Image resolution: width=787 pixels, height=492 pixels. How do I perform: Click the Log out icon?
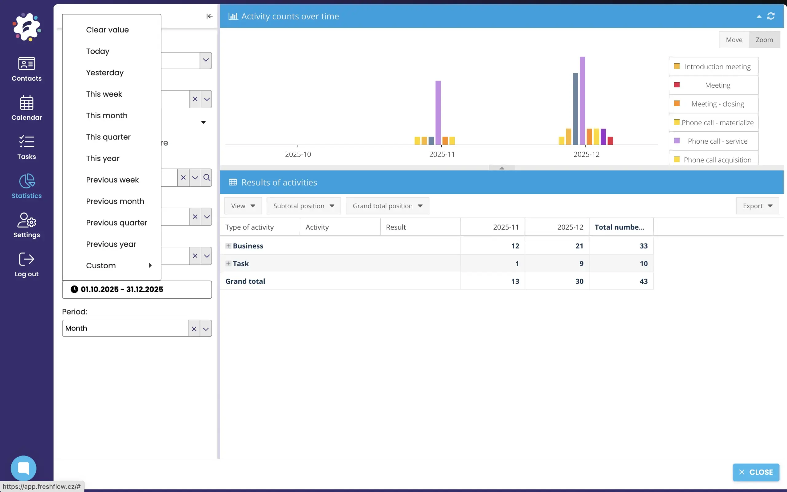point(26,264)
